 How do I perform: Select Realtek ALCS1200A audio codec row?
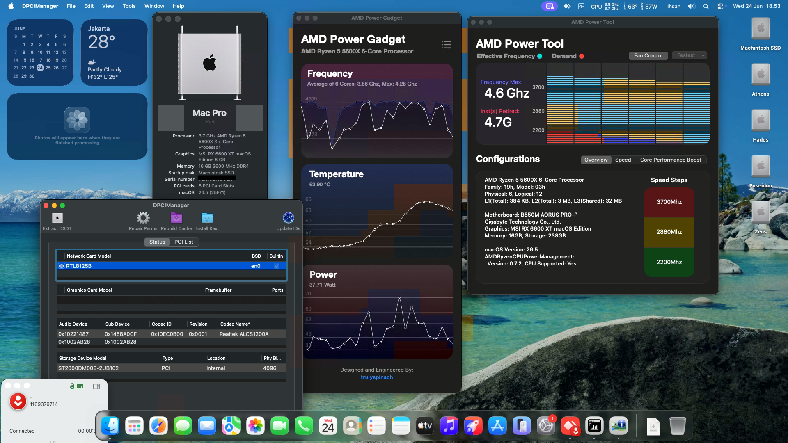(172, 334)
